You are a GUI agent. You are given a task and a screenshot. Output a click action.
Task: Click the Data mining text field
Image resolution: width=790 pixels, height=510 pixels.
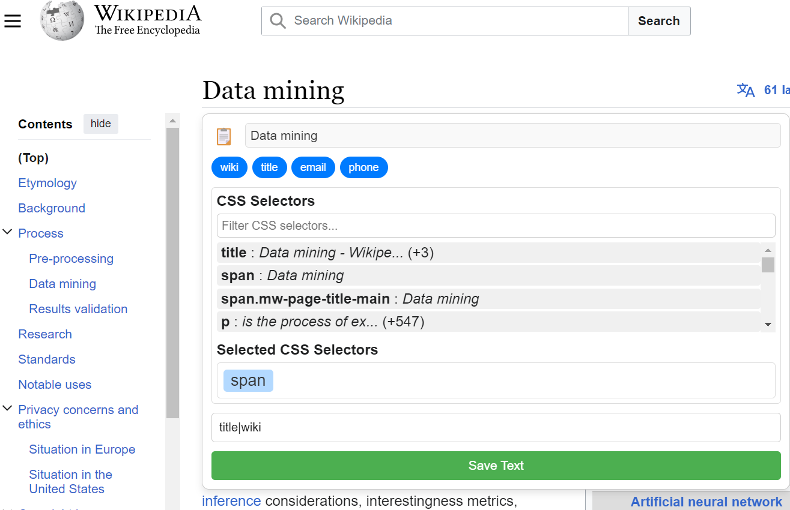512,136
